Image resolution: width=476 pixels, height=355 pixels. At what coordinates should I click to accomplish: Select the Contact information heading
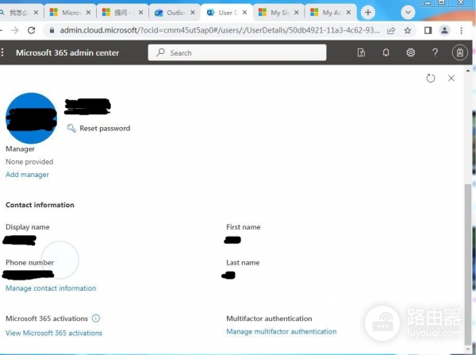40,205
